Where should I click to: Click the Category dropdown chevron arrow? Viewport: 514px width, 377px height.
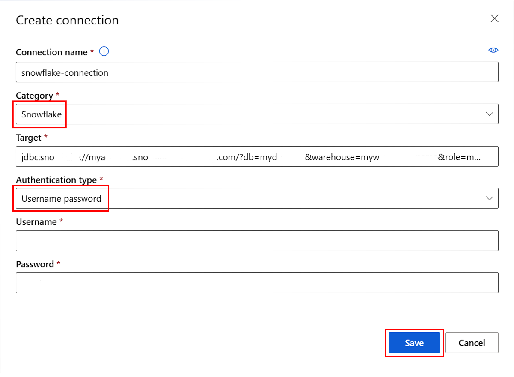pos(490,114)
